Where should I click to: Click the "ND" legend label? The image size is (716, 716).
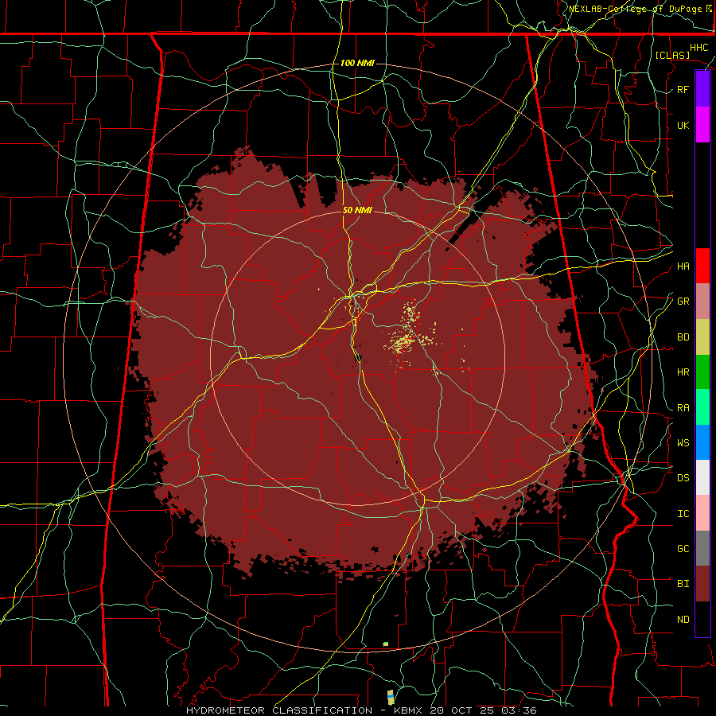(683, 620)
